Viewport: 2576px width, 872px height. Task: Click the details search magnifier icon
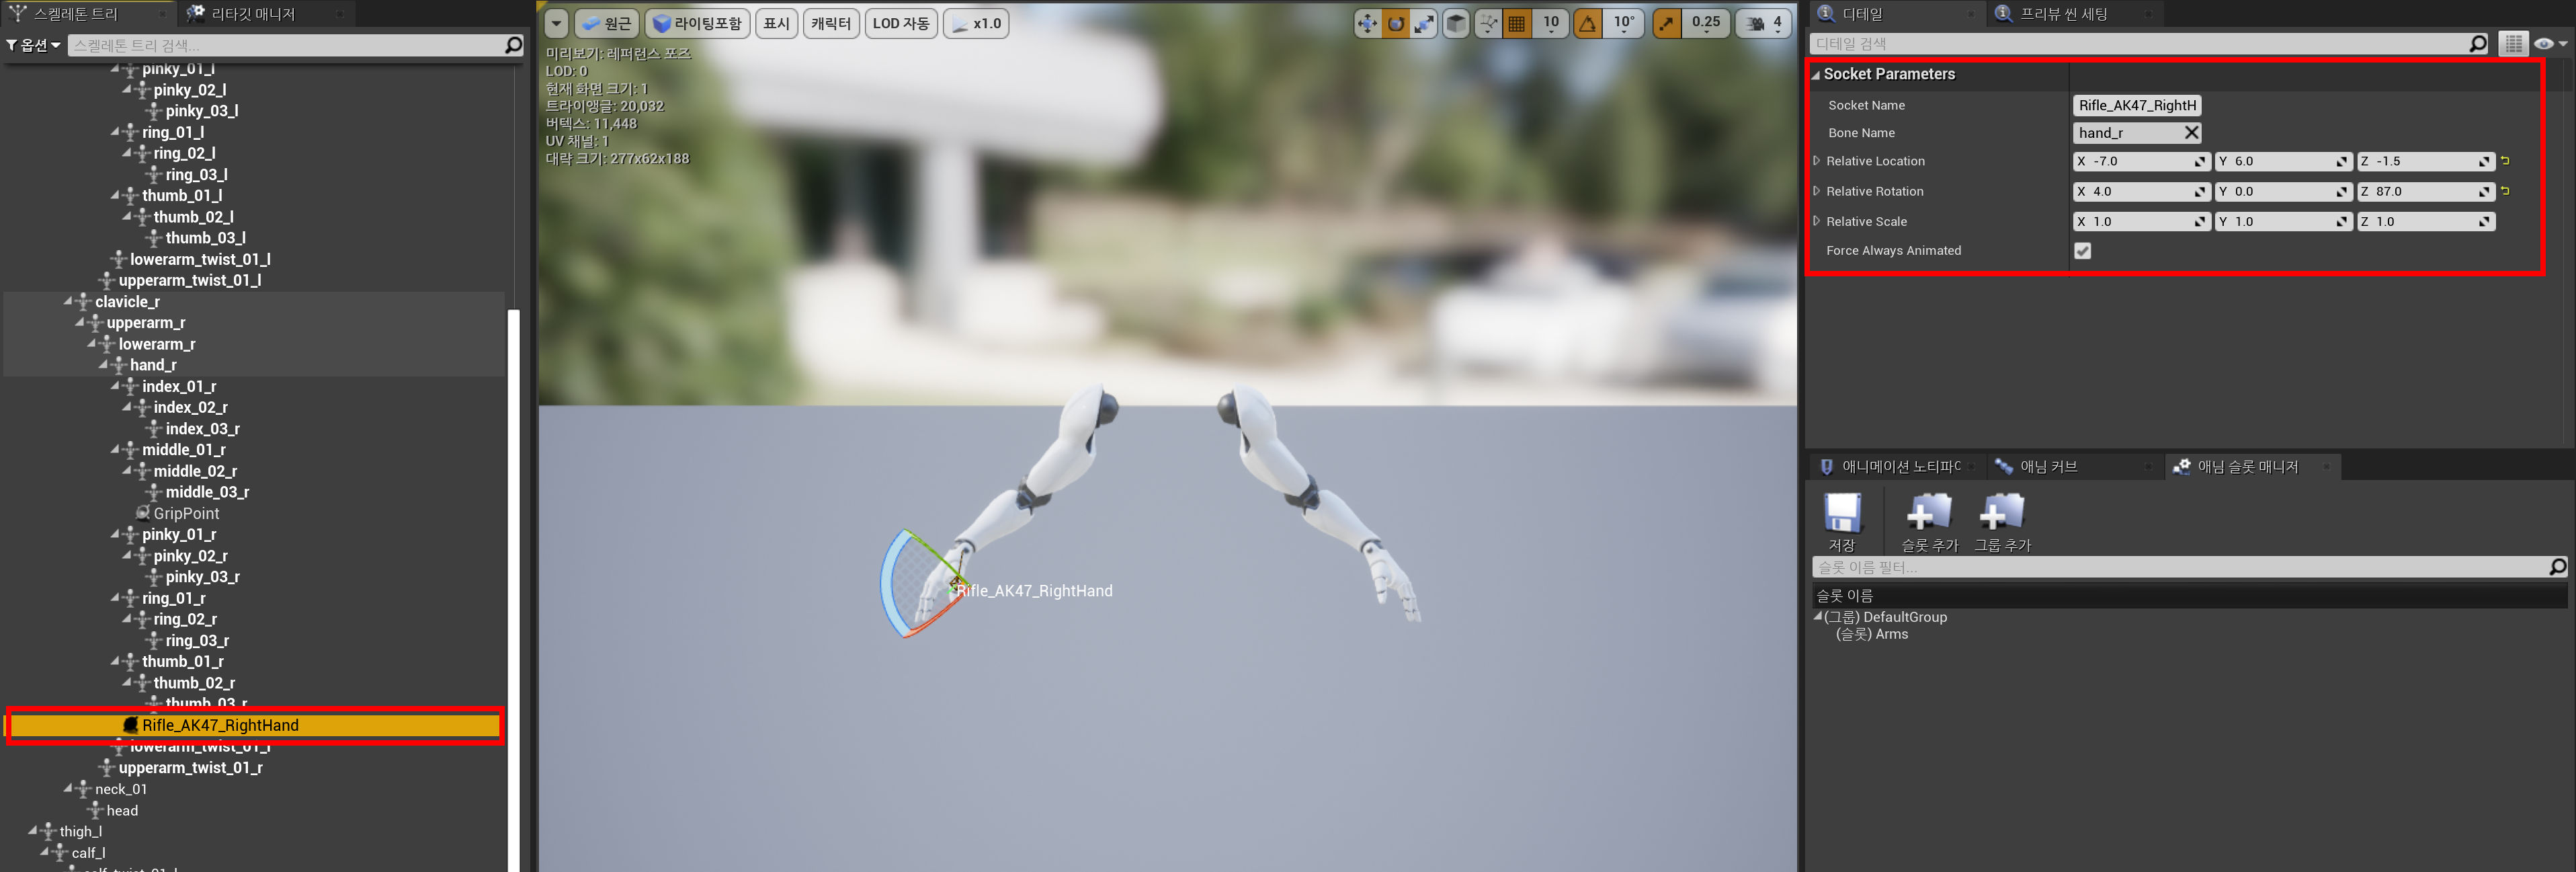pos(2477,44)
